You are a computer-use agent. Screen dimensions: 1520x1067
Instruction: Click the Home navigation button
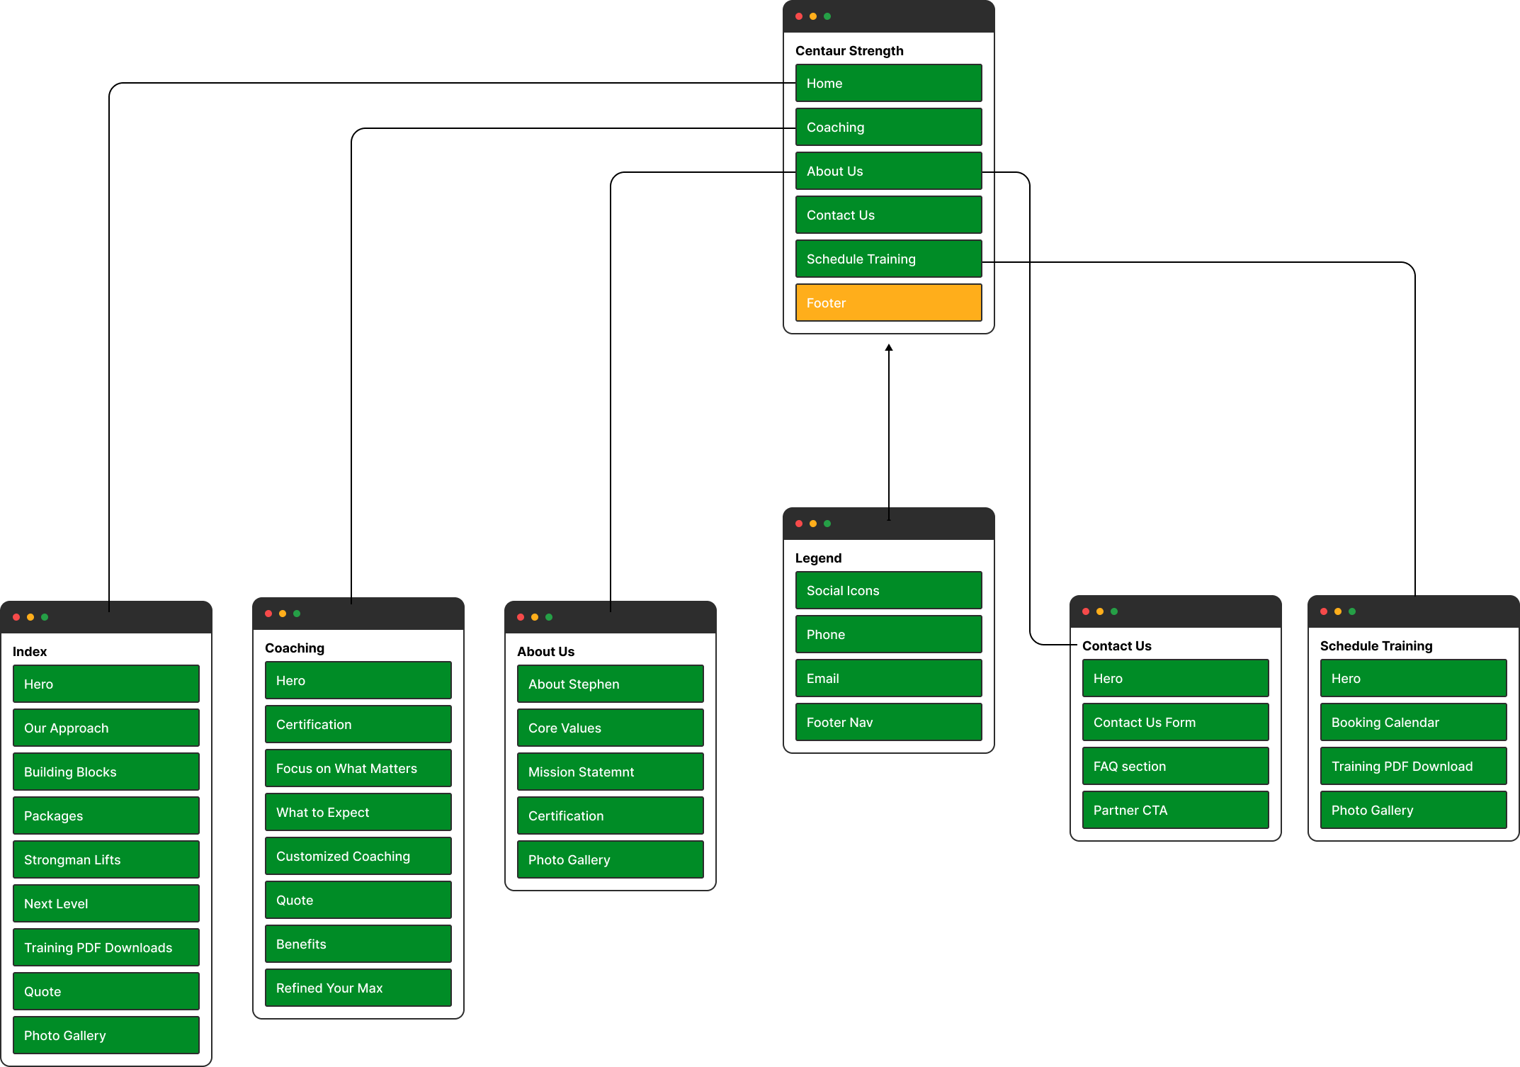click(x=888, y=82)
